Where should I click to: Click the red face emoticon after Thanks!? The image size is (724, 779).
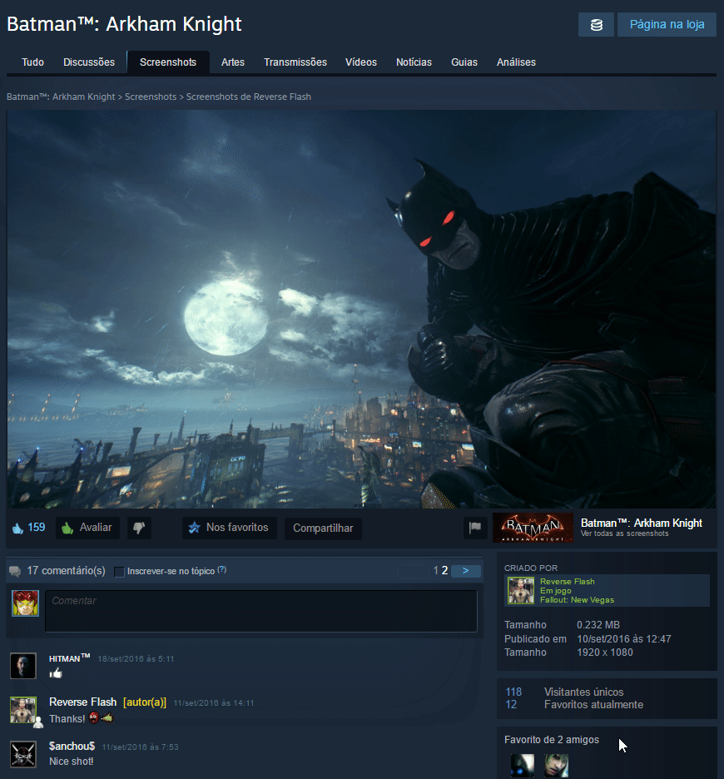pos(93,718)
